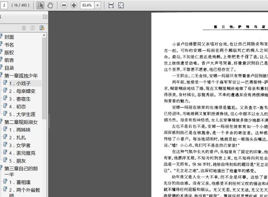Open the 书名 bookmark
This screenshot has width=268, height=197.
9,45
